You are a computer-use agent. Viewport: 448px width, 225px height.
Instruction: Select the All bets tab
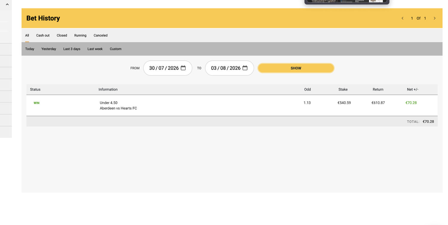click(x=27, y=35)
